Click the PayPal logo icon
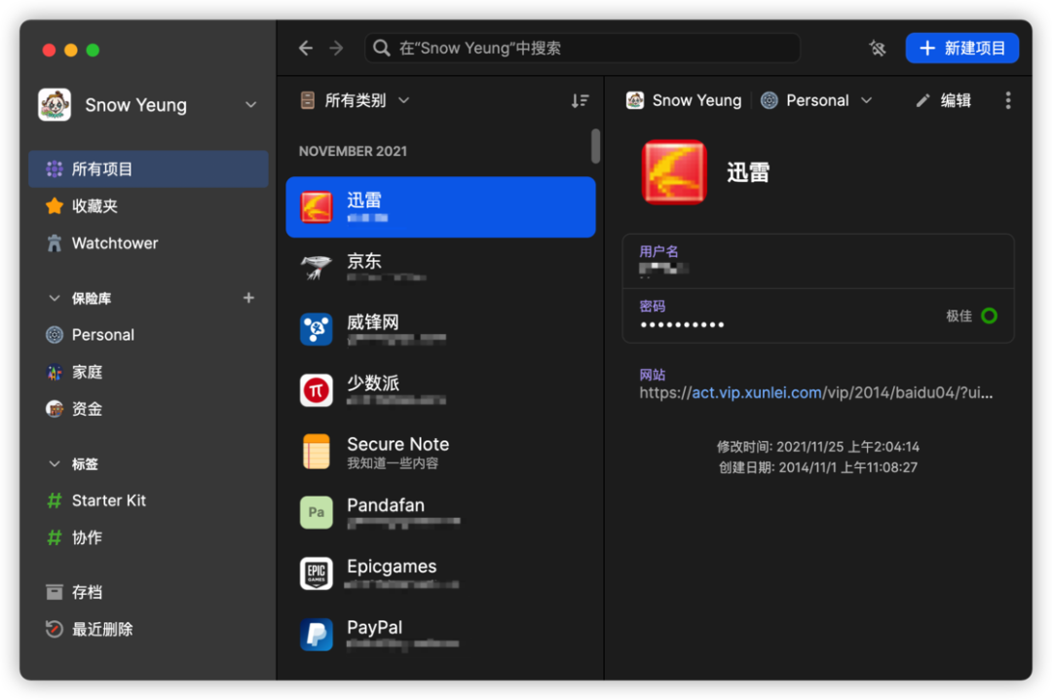1052x700 pixels. tap(316, 635)
